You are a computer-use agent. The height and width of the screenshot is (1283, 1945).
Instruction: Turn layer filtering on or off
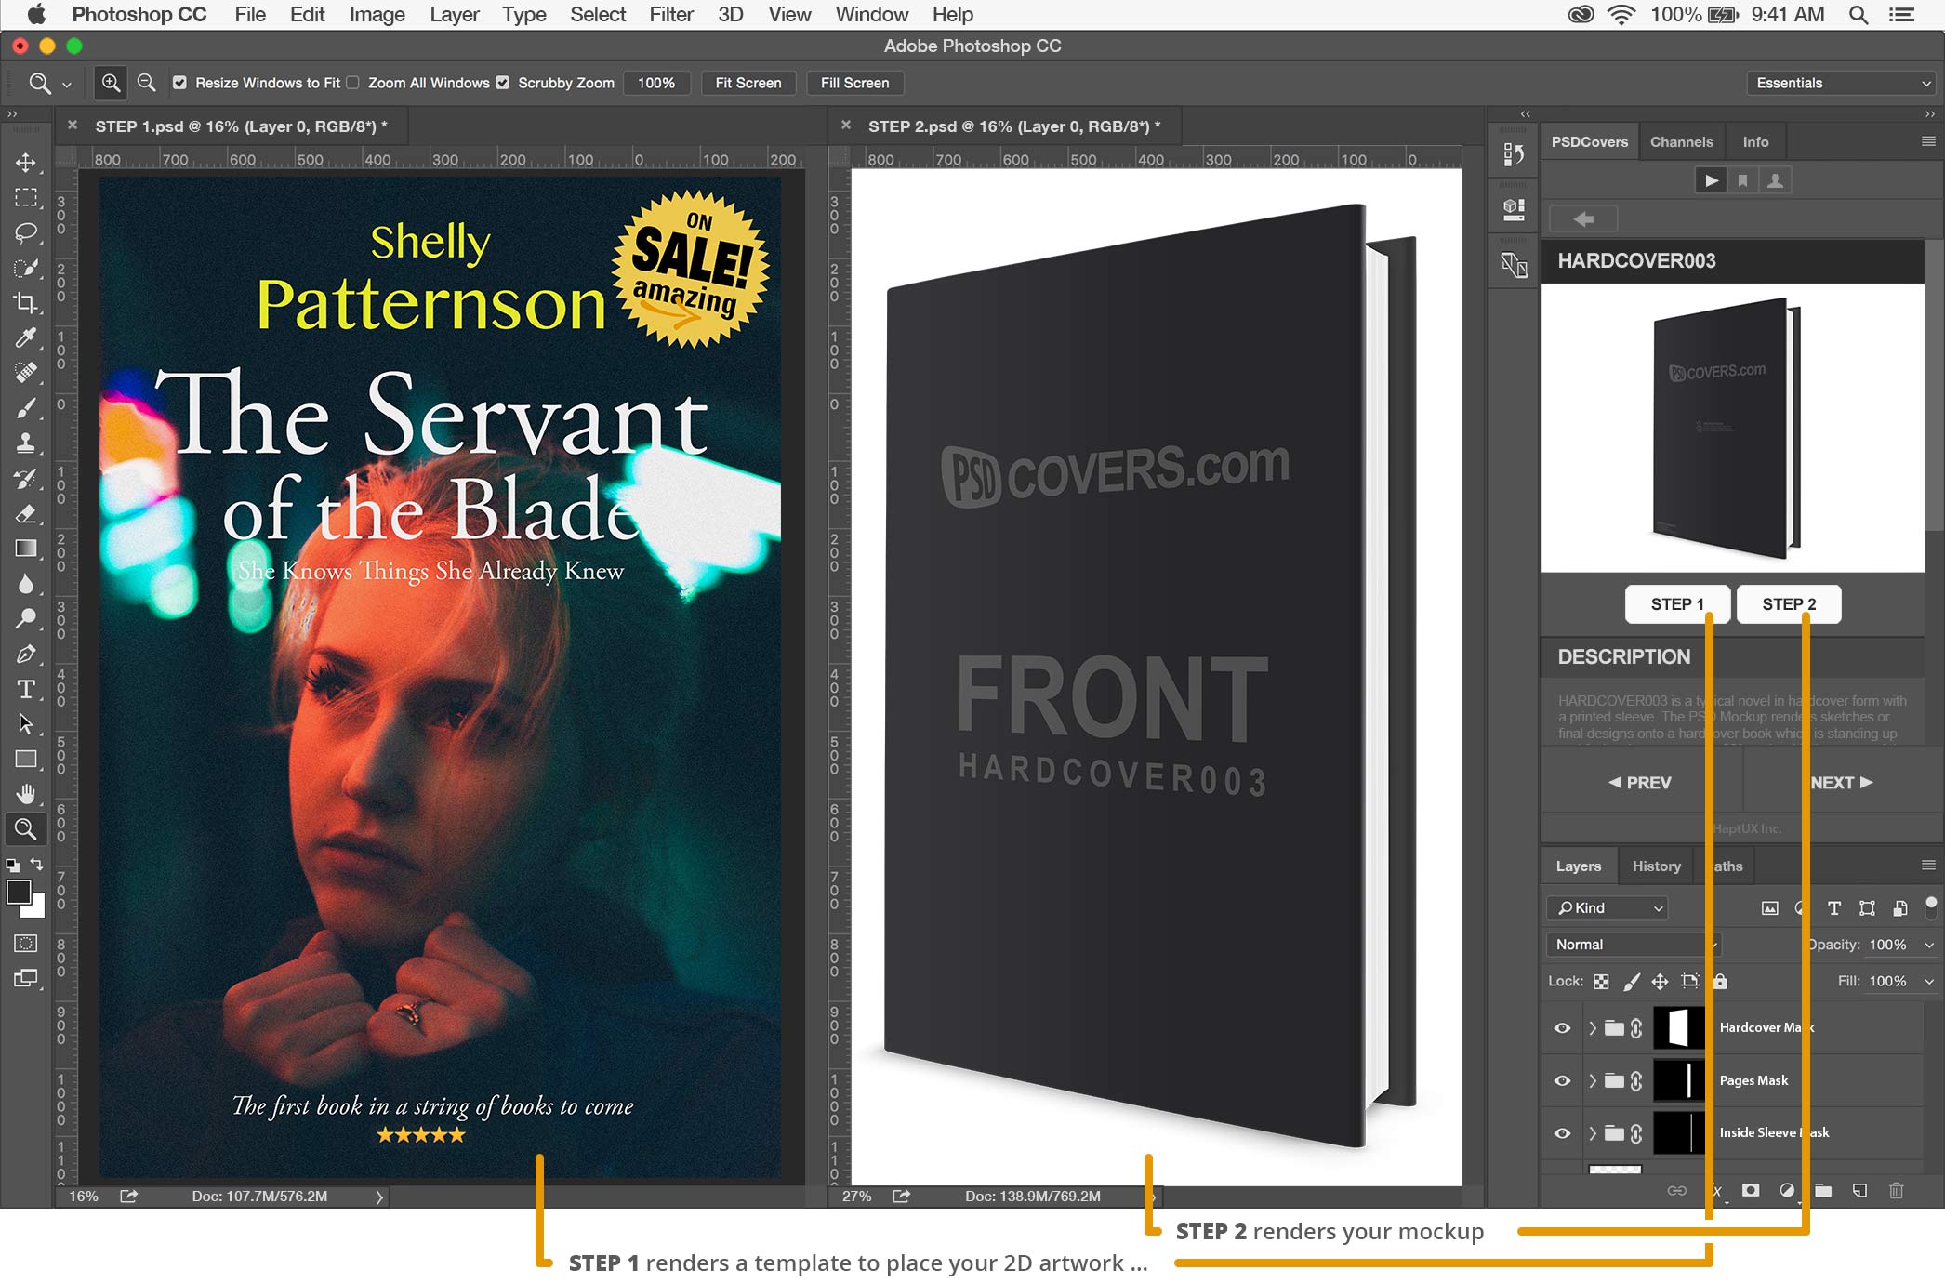click(x=1931, y=906)
